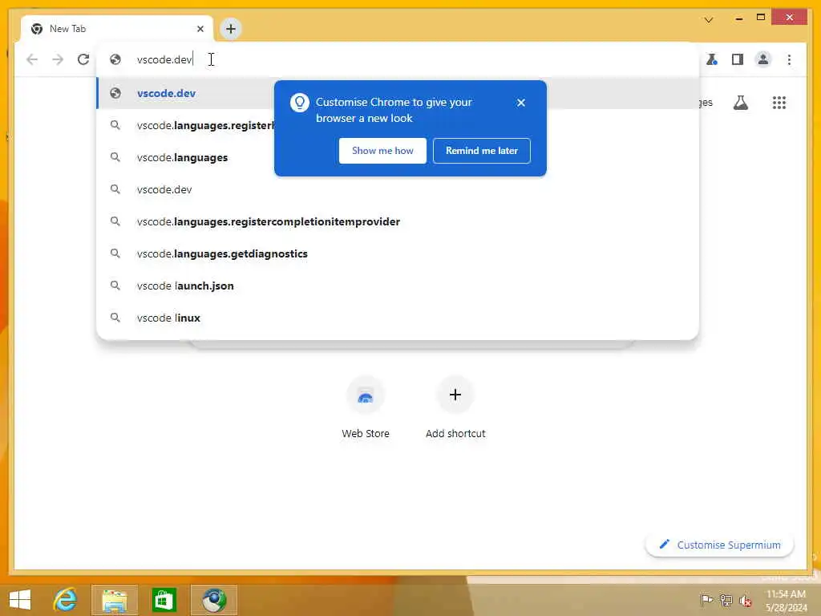Select the New Tab tab
The width and height of the screenshot is (821, 616).
pyautogui.click(x=117, y=29)
